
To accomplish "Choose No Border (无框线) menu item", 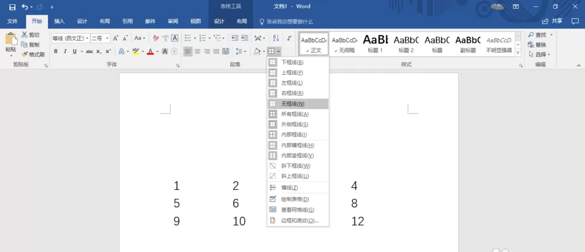I will 298,103.
